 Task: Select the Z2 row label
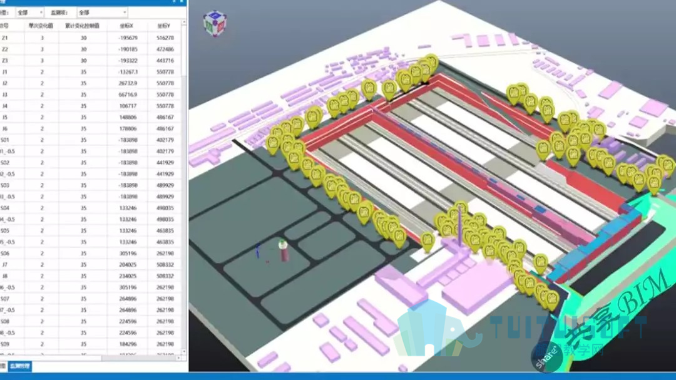(5, 49)
